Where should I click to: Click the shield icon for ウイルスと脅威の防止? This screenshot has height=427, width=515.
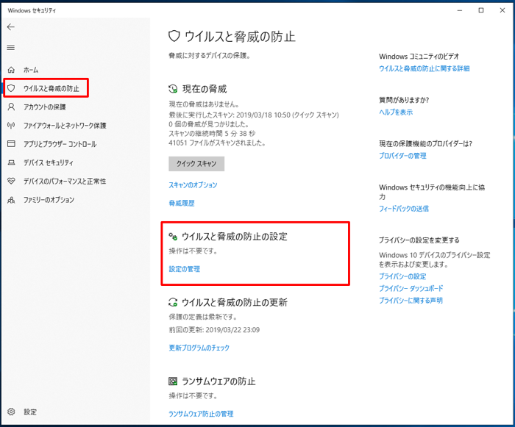pyautogui.click(x=11, y=88)
